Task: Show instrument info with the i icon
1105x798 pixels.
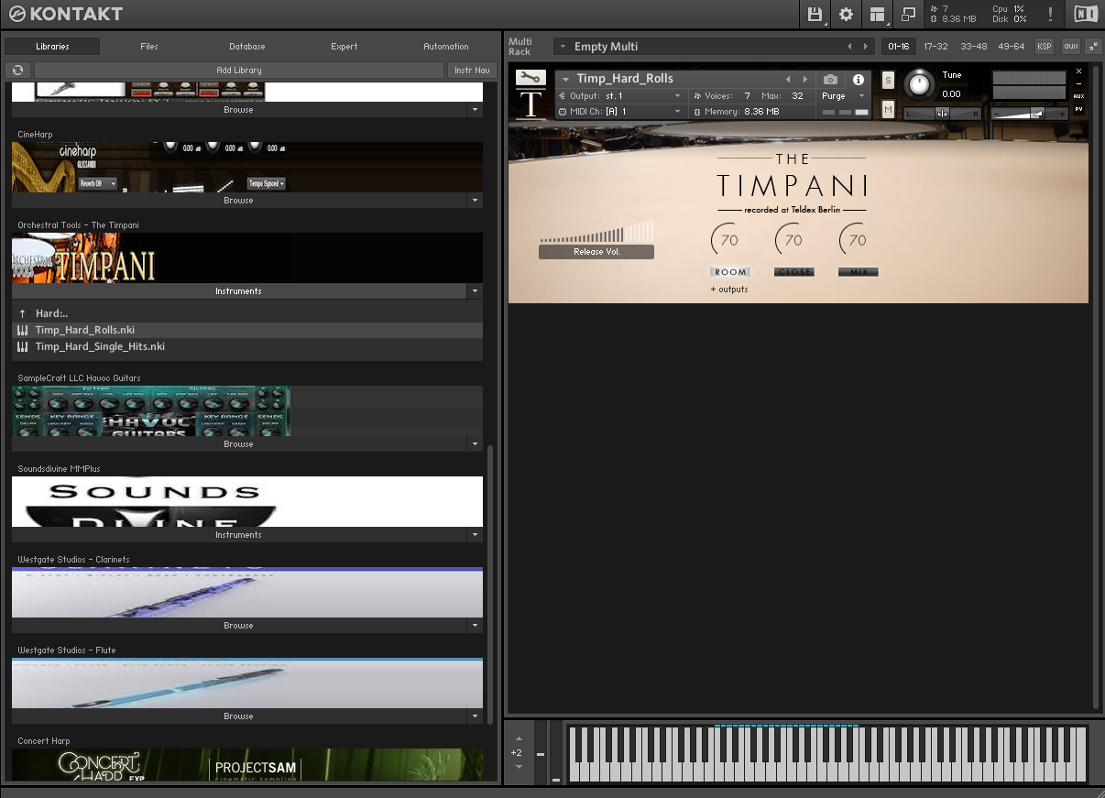Action: (x=859, y=80)
